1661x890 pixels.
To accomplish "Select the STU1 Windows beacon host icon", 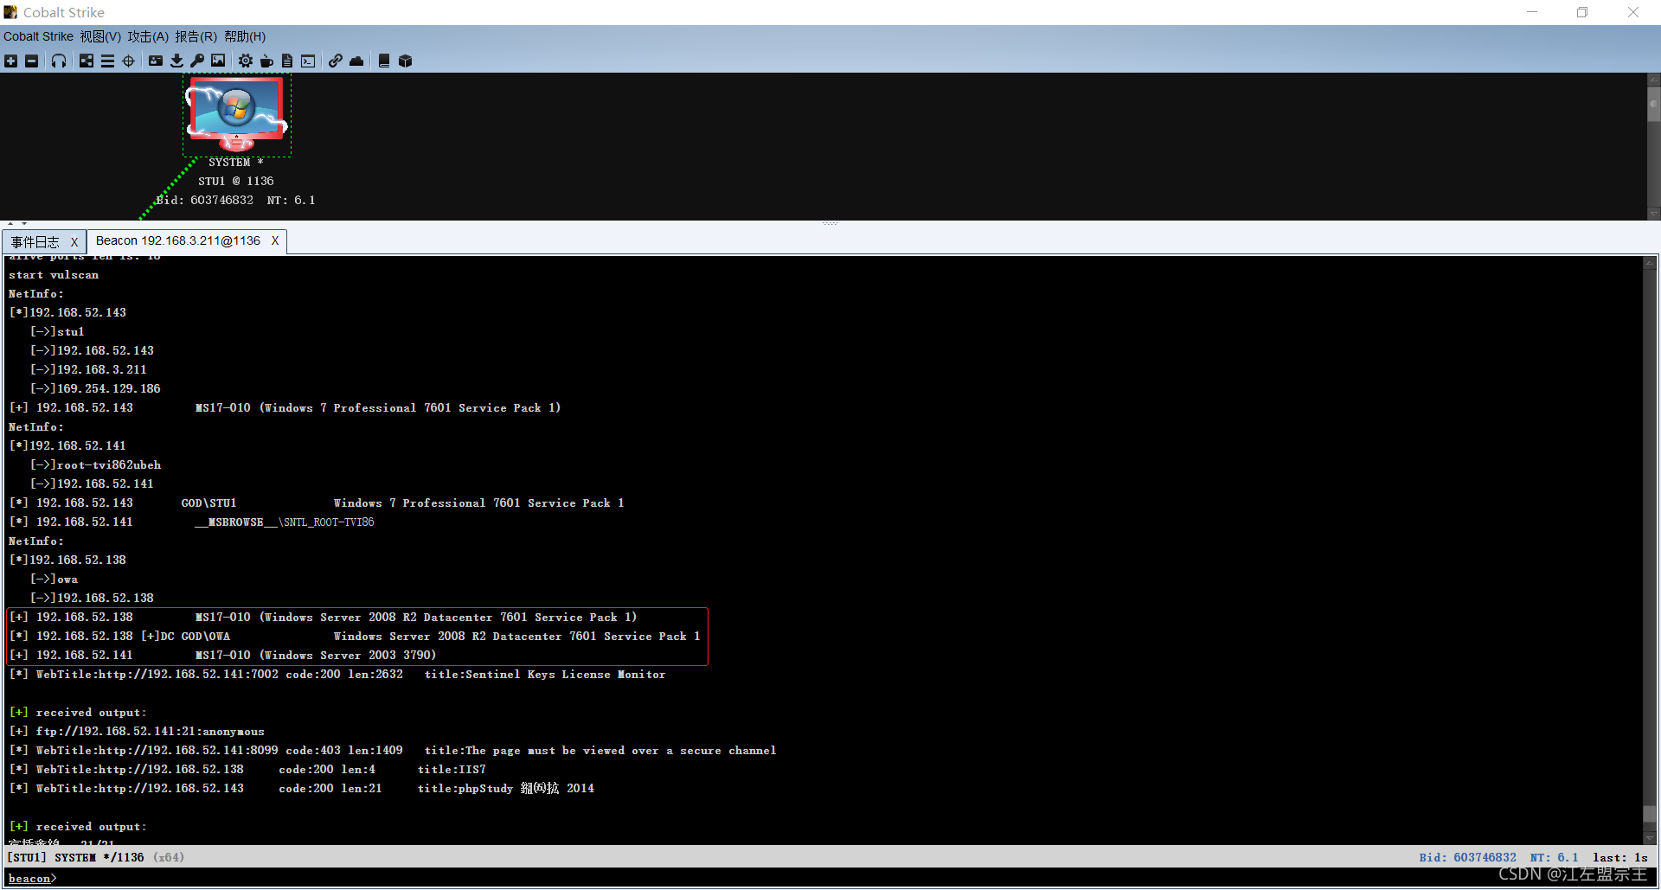I will (236, 113).
